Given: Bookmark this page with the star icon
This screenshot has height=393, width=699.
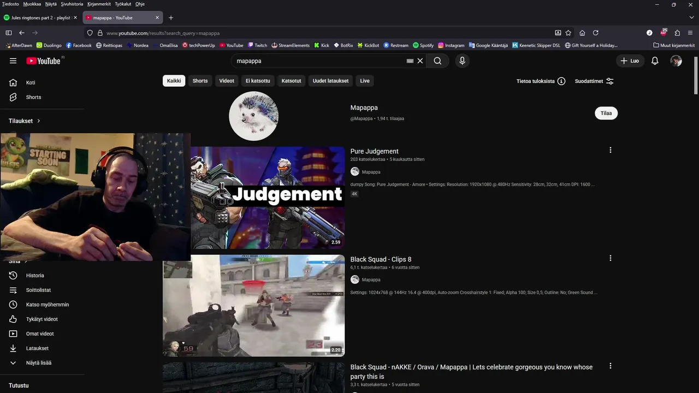Looking at the screenshot, I should tap(568, 33).
